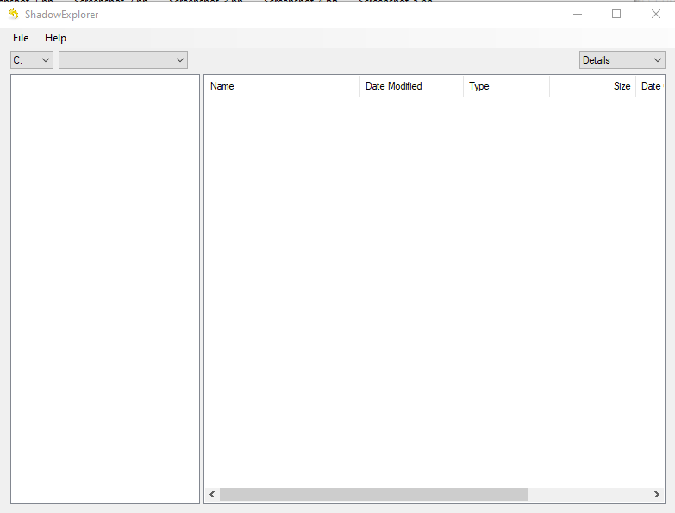
Task: Open the C: drive selection dropdown
Action: (32, 60)
